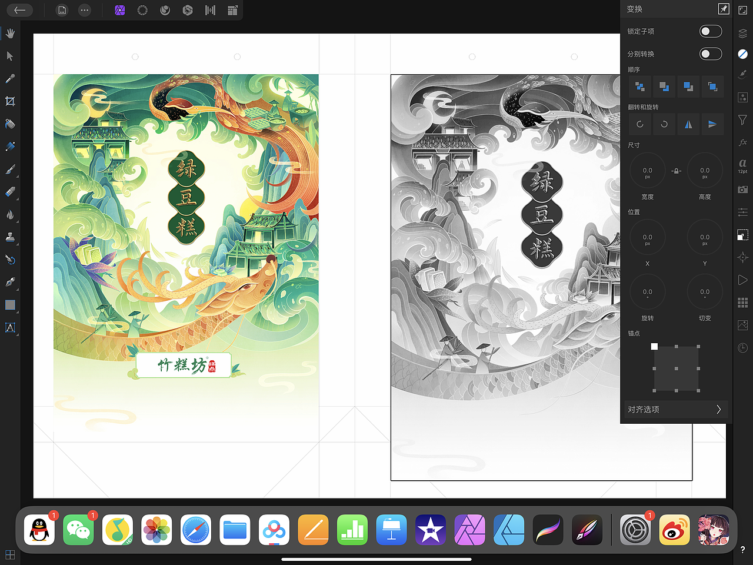Image resolution: width=753 pixels, height=565 pixels.
Task: Click the move-forward-one order button
Action: (x=688, y=87)
